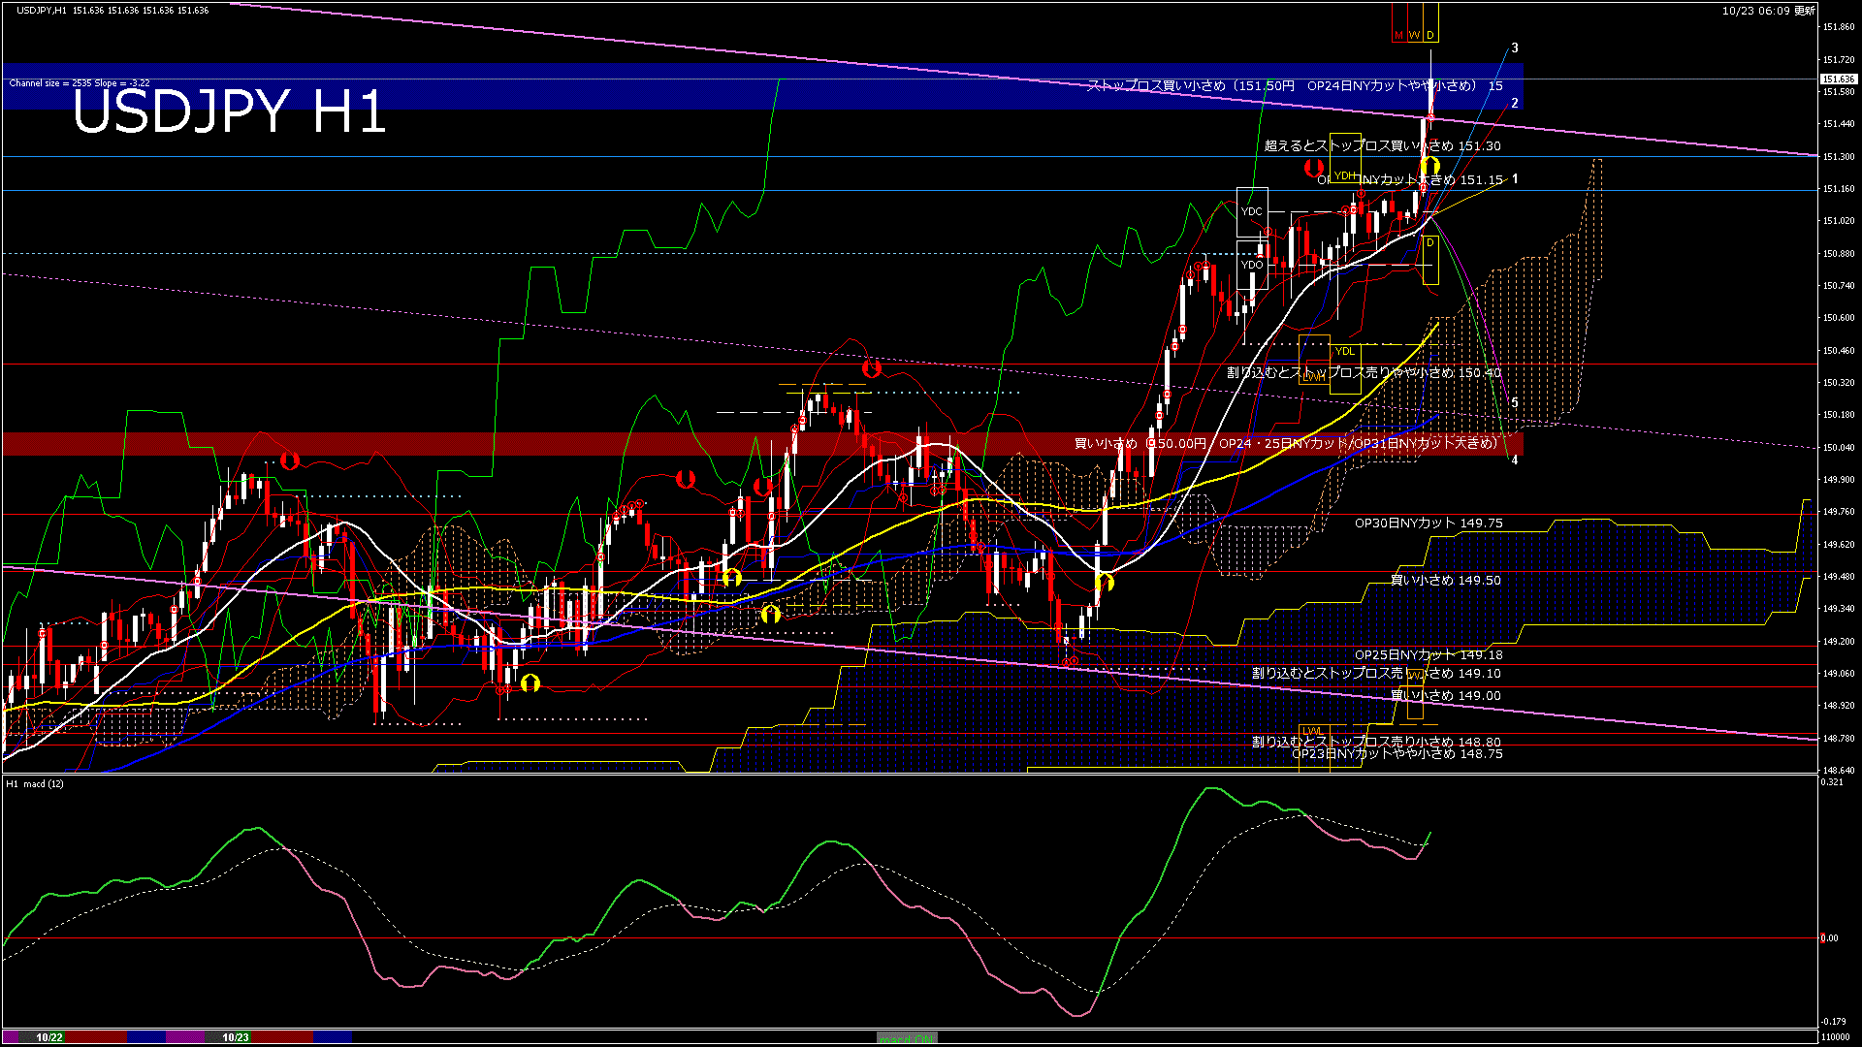Click the 151.860 price scale value
1862x1047 pixels.
coord(1839,27)
